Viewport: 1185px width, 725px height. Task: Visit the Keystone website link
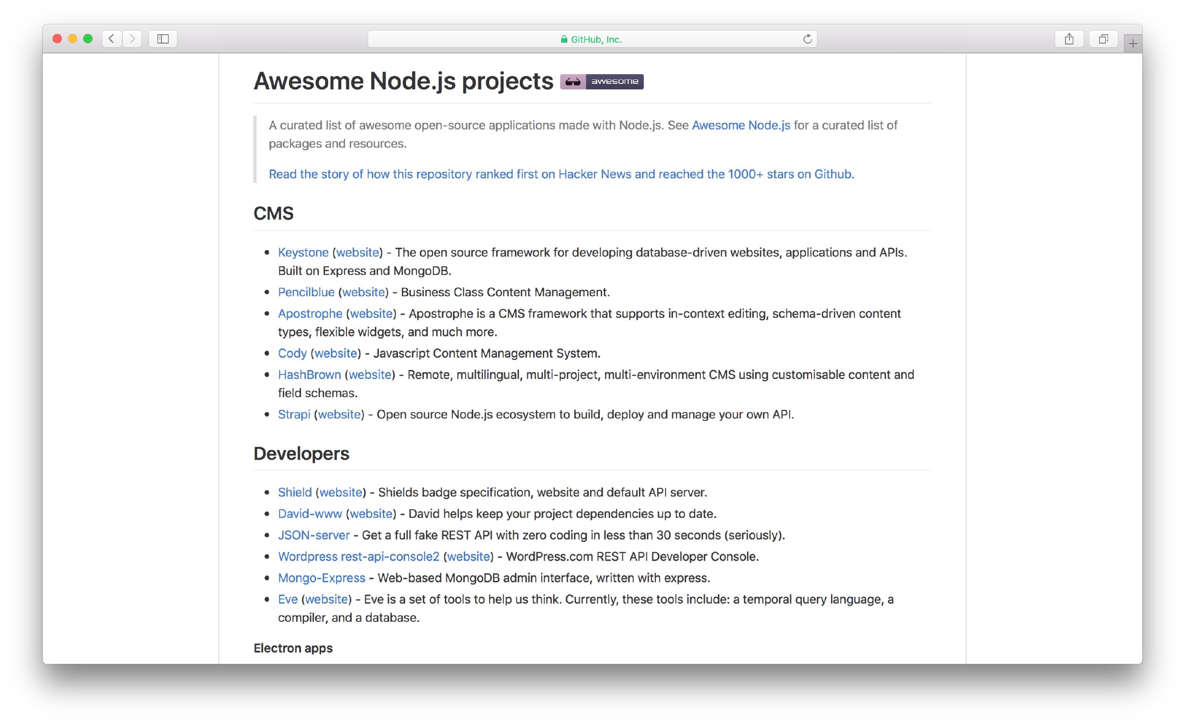click(x=357, y=252)
